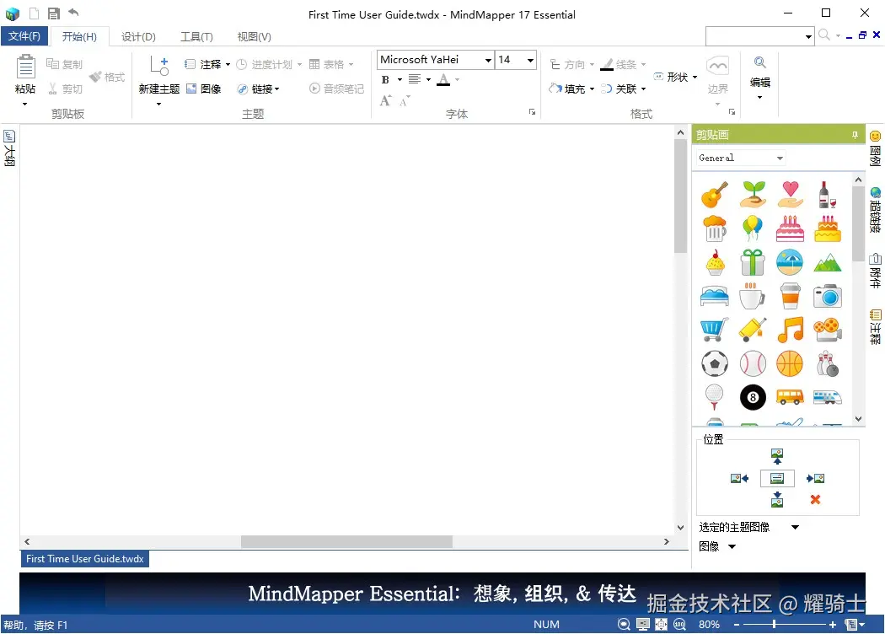Toggle bold formatting B
Viewport: 885px width, 634px height.
click(x=385, y=79)
